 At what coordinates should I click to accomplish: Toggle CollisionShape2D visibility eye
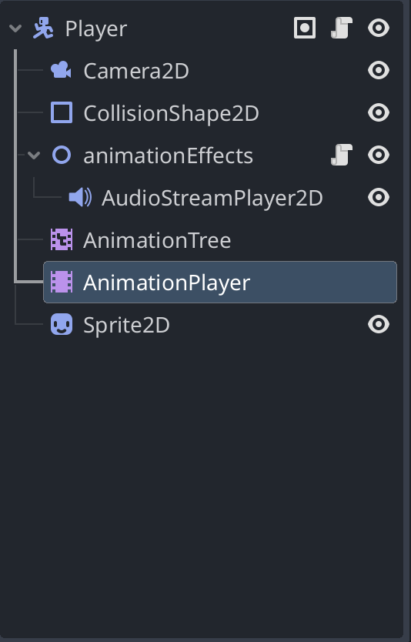(379, 112)
